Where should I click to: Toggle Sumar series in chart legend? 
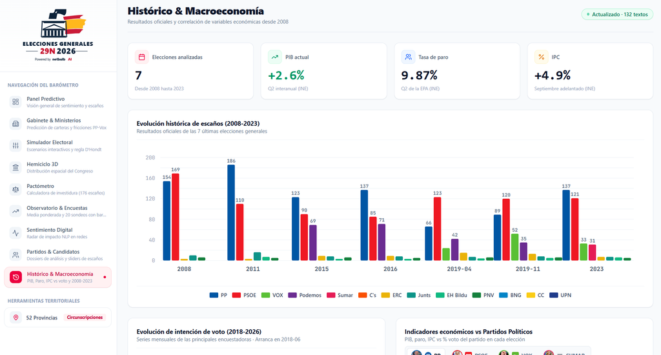[x=340, y=295]
